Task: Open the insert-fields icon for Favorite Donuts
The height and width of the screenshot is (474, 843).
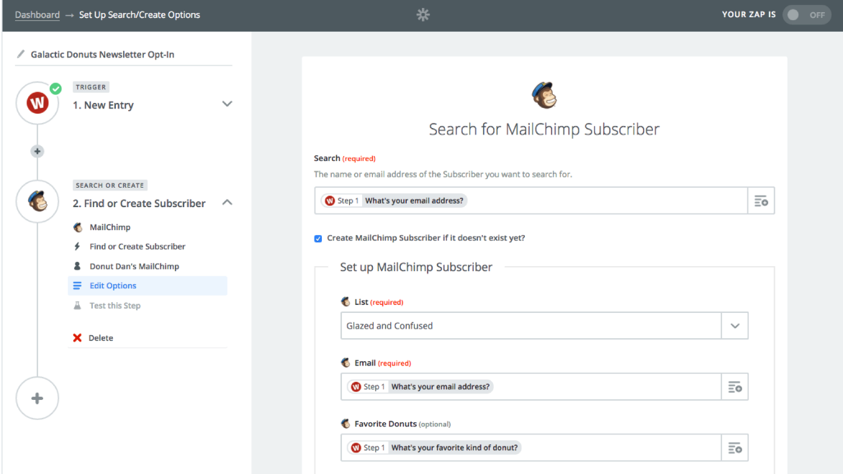Action: 734,447
